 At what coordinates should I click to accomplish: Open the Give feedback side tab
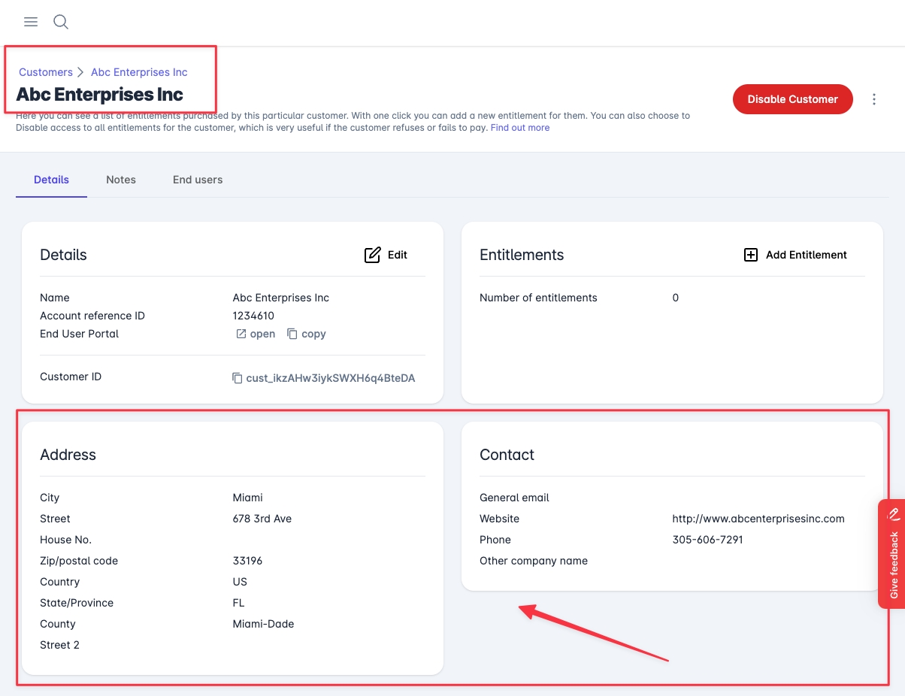(894, 564)
